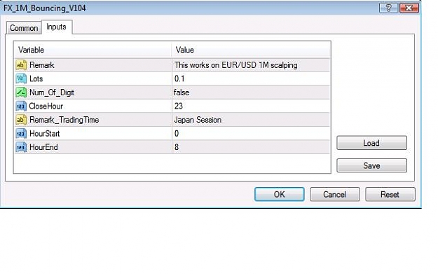Click the Cancel button
The image size is (438, 274).
pyautogui.click(x=335, y=194)
